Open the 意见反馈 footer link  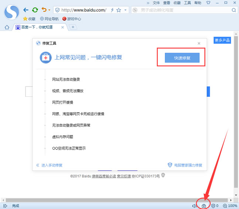[x=124, y=176]
